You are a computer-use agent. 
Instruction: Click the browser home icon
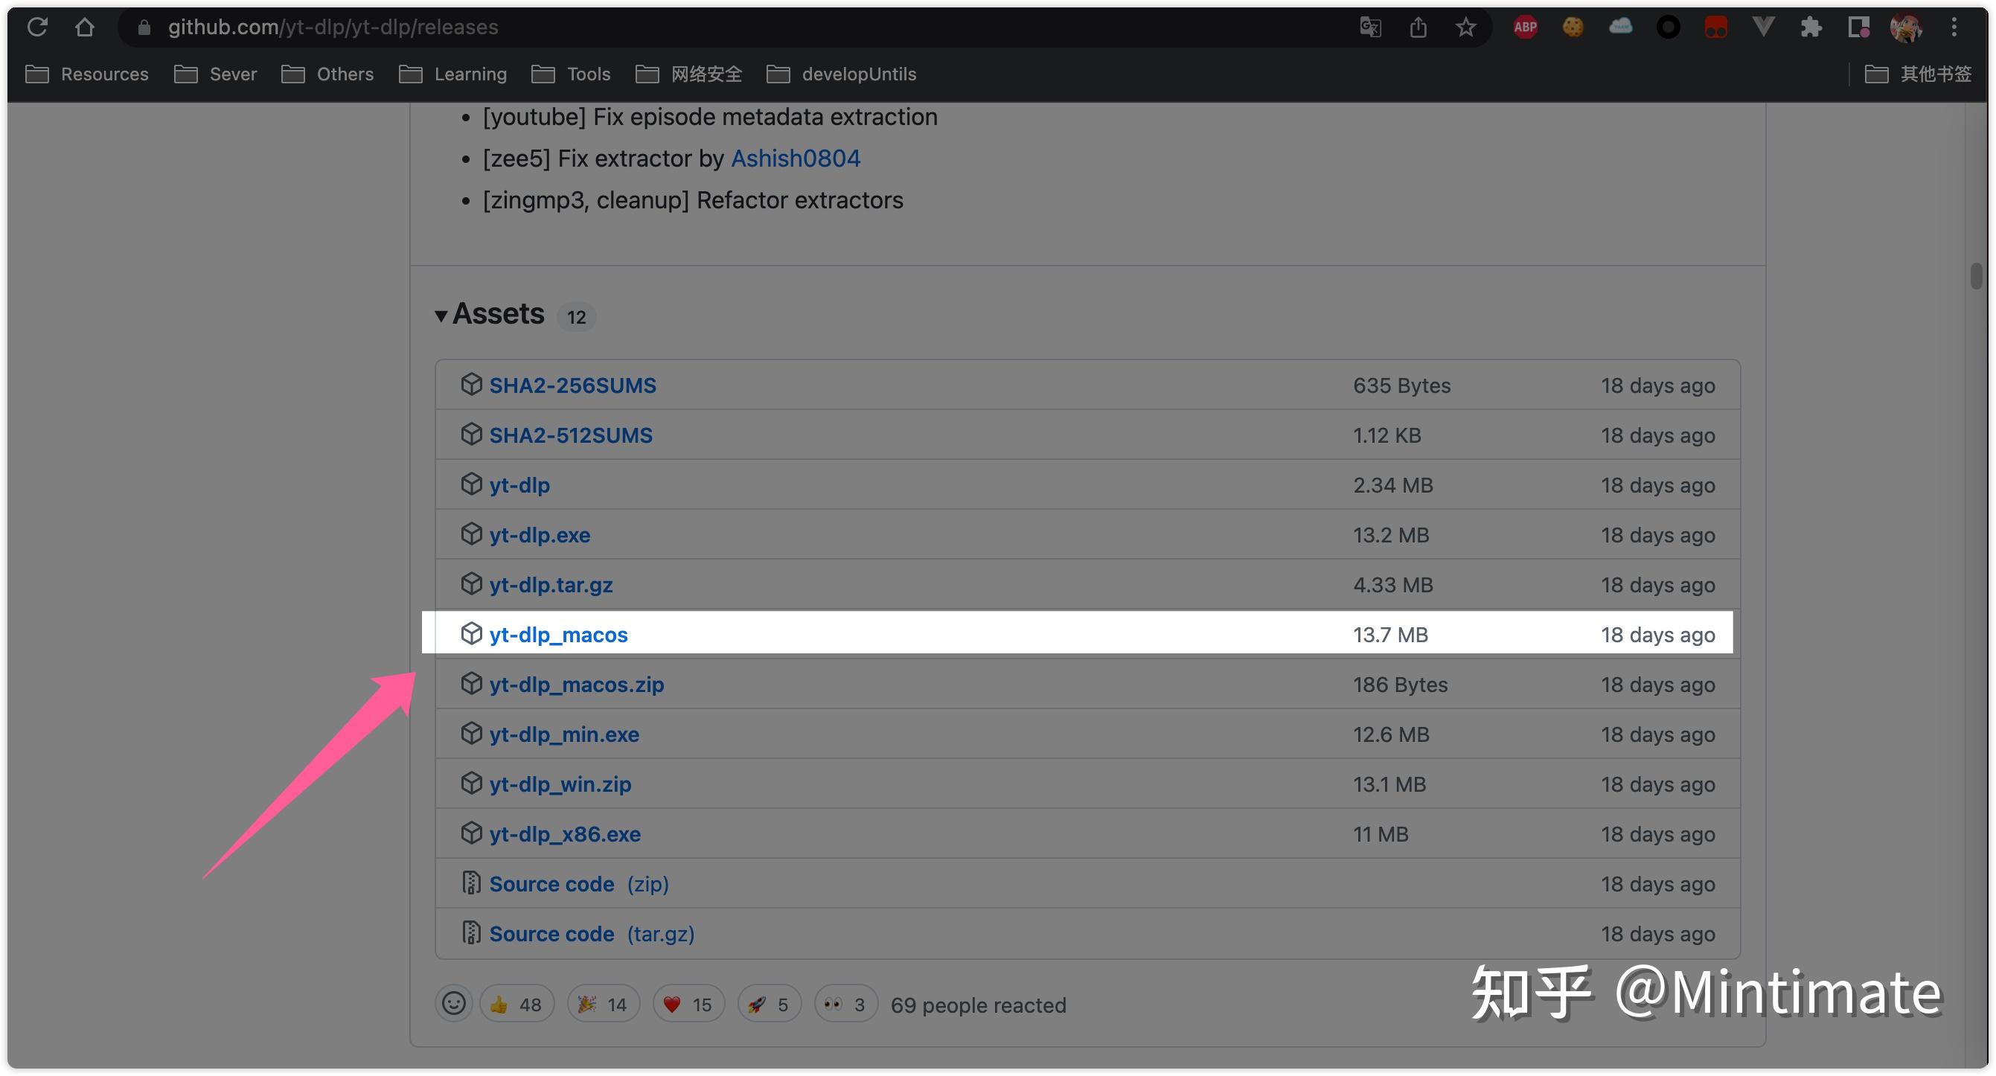(x=86, y=27)
